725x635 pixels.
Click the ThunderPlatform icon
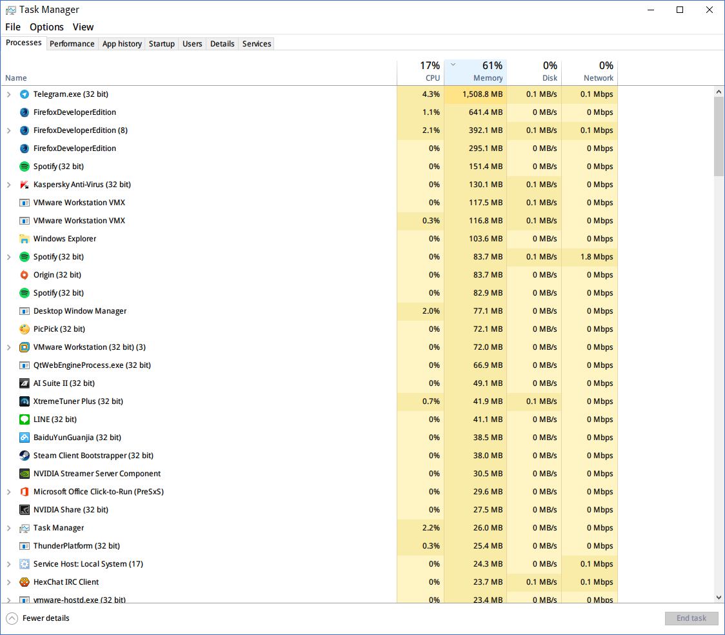25,546
